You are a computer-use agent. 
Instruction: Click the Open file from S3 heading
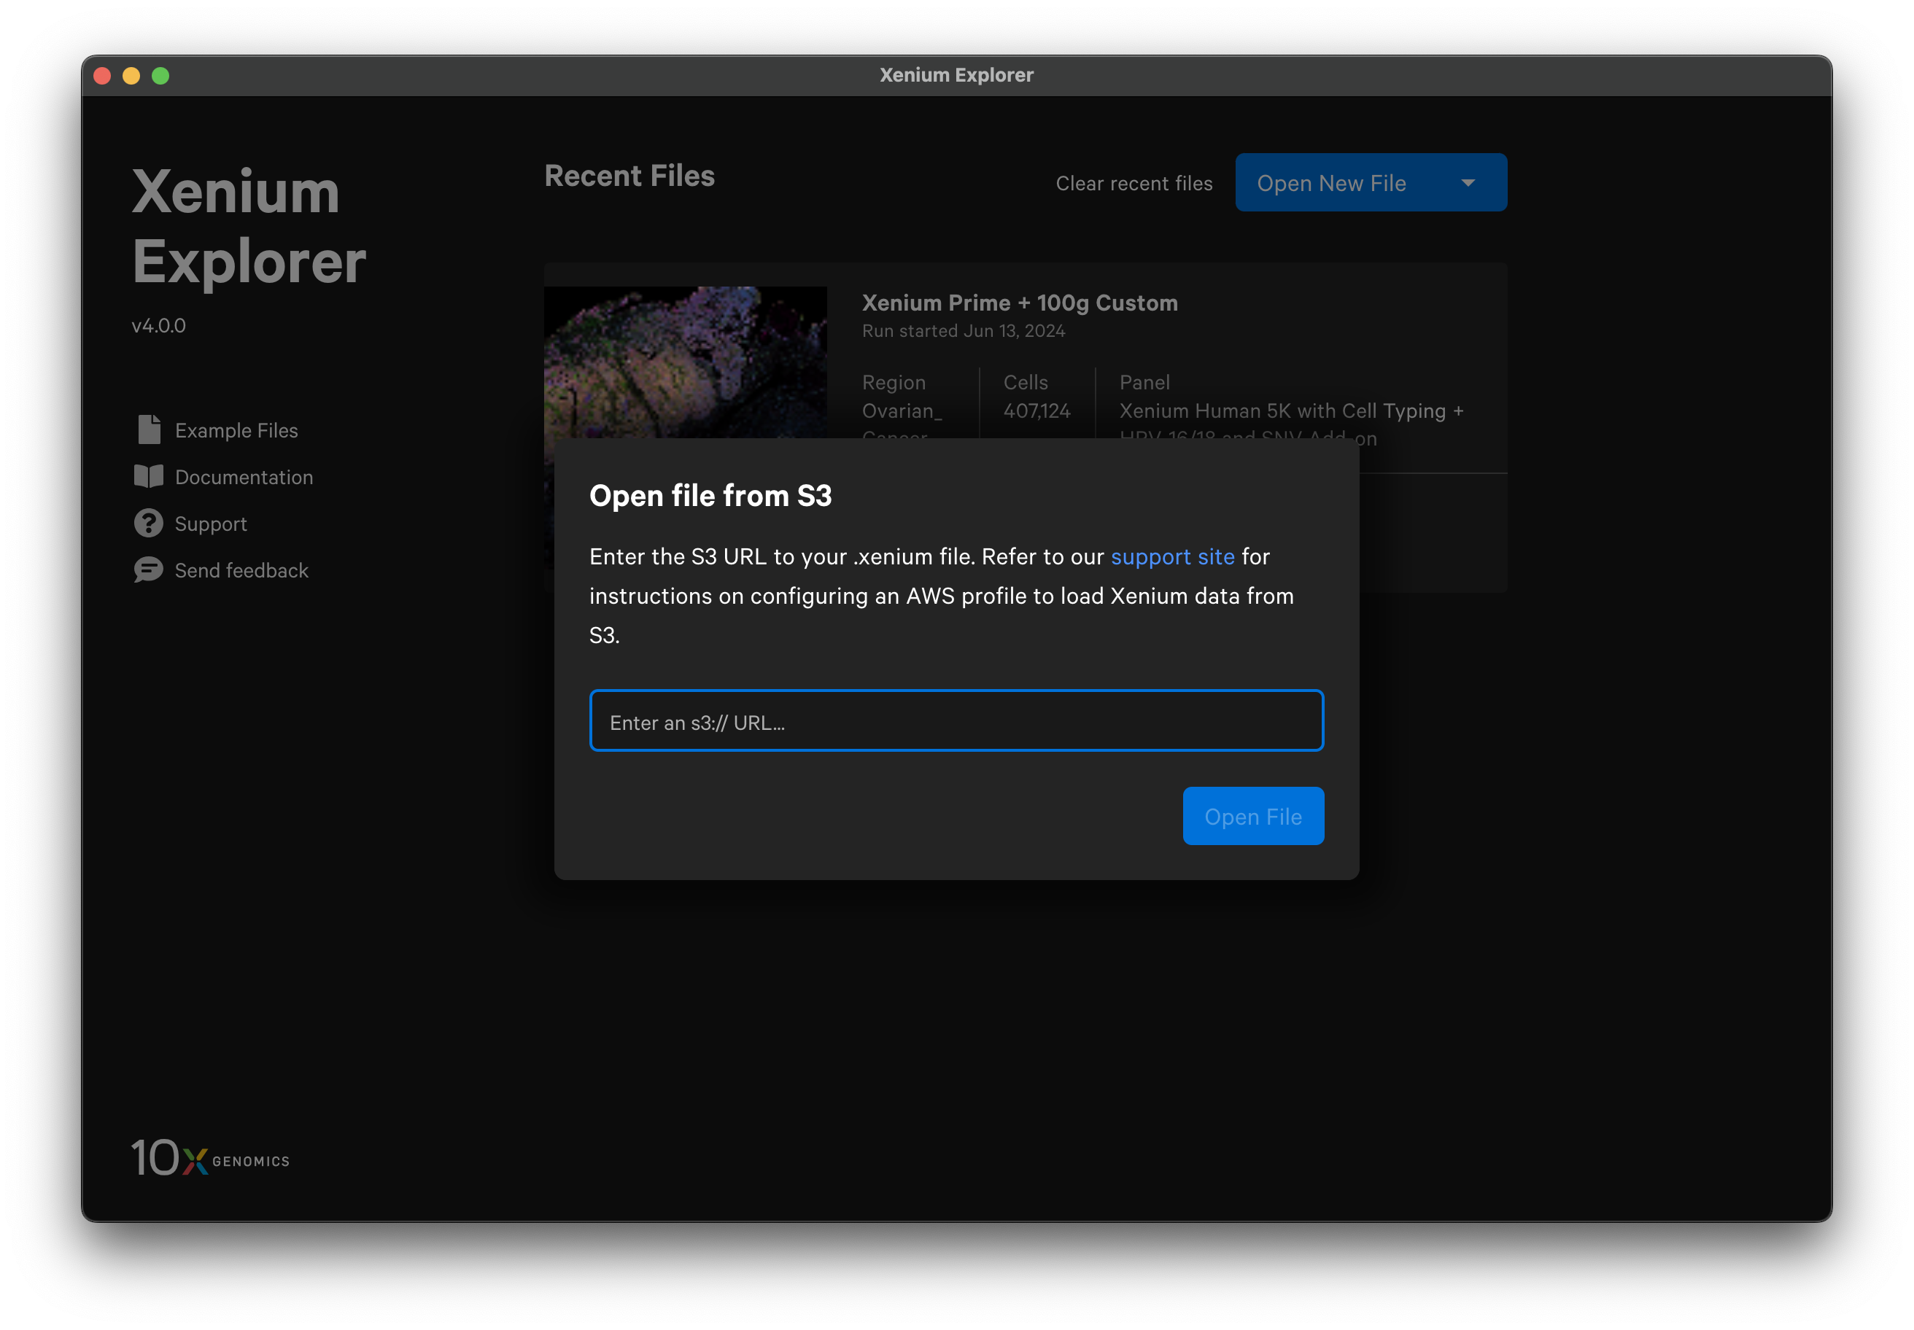point(710,496)
